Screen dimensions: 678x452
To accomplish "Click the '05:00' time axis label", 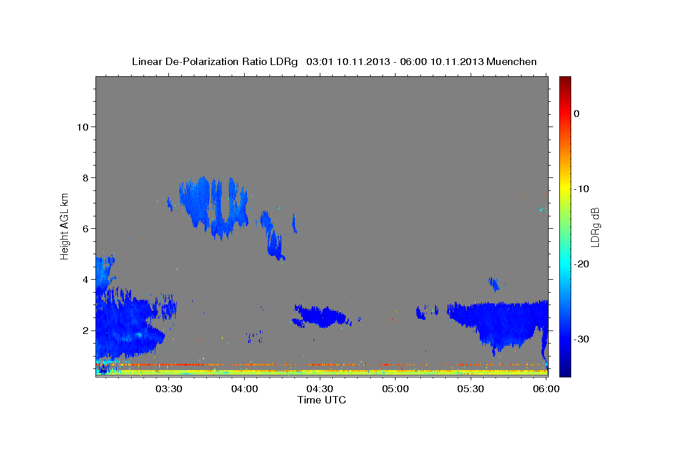I will click(395, 389).
